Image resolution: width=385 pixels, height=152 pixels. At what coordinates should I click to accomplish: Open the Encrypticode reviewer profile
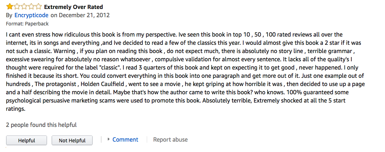click(x=32, y=15)
